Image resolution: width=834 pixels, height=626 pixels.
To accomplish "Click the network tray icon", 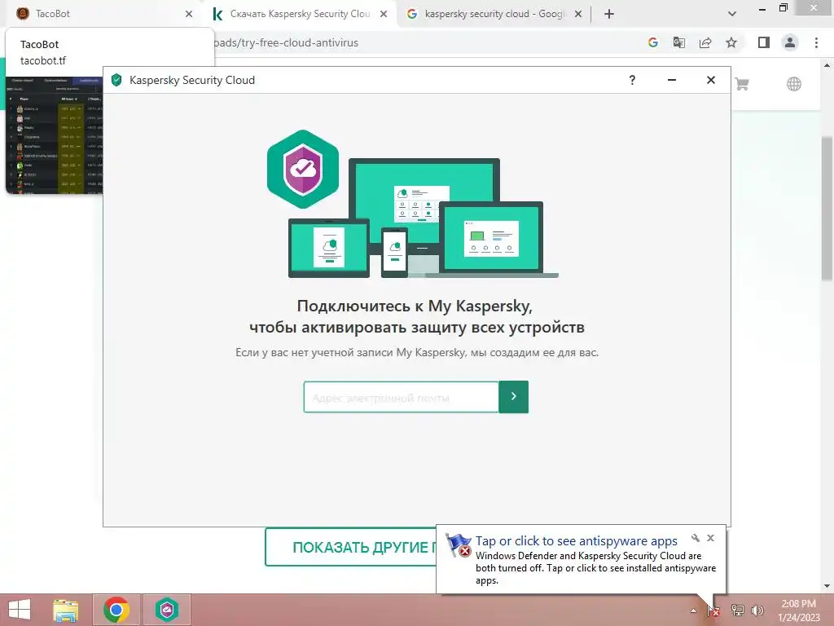I will (x=737, y=611).
